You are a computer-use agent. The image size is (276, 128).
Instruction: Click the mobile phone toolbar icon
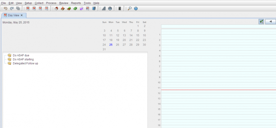[120, 8]
